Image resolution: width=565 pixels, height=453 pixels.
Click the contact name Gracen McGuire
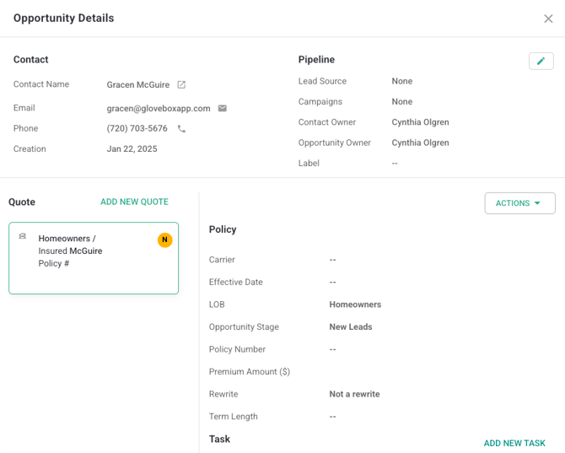137,85
